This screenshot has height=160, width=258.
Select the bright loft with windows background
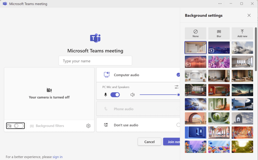(242, 62)
